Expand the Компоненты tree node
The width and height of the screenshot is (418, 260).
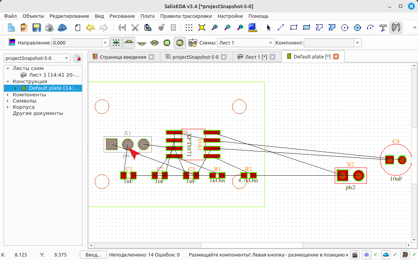[x=8, y=94]
